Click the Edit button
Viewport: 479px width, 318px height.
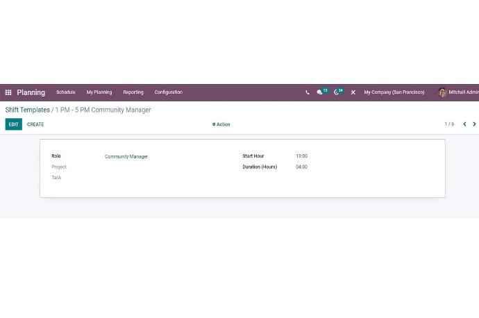pos(13,124)
